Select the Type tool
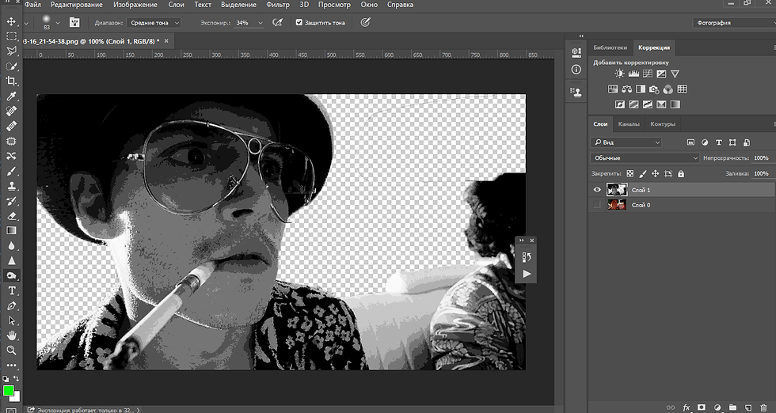This screenshot has width=776, height=413. pos(11,291)
